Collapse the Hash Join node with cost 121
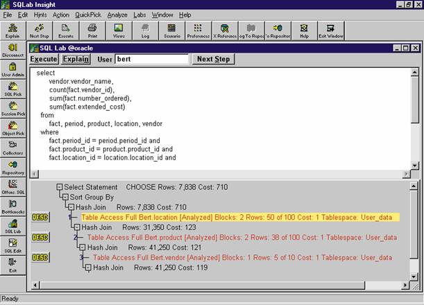 pos(83,247)
